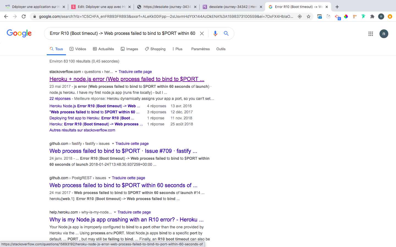
Task: Click the extension icon with the '1' badge
Action: (337, 17)
